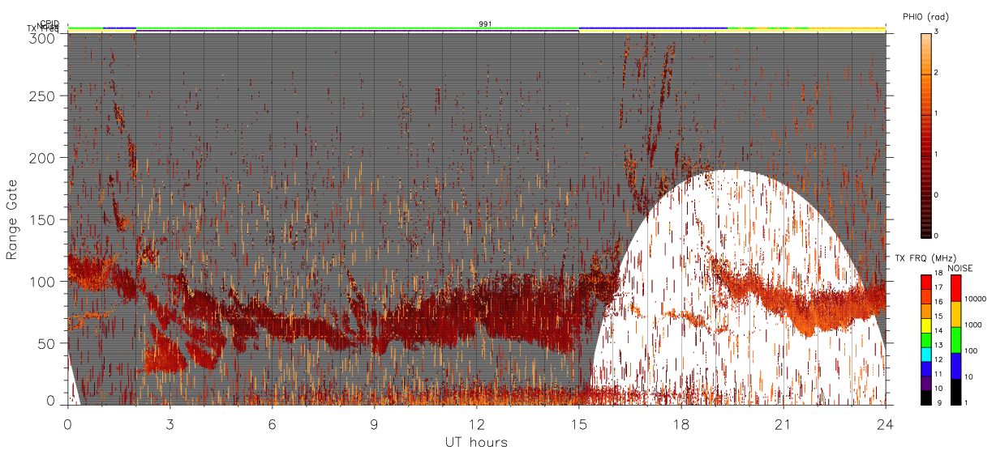Click the 'PHI0 (rad)' colorbar title
This screenshot has height=459, width=996.
pyautogui.click(x=925, y=16)
